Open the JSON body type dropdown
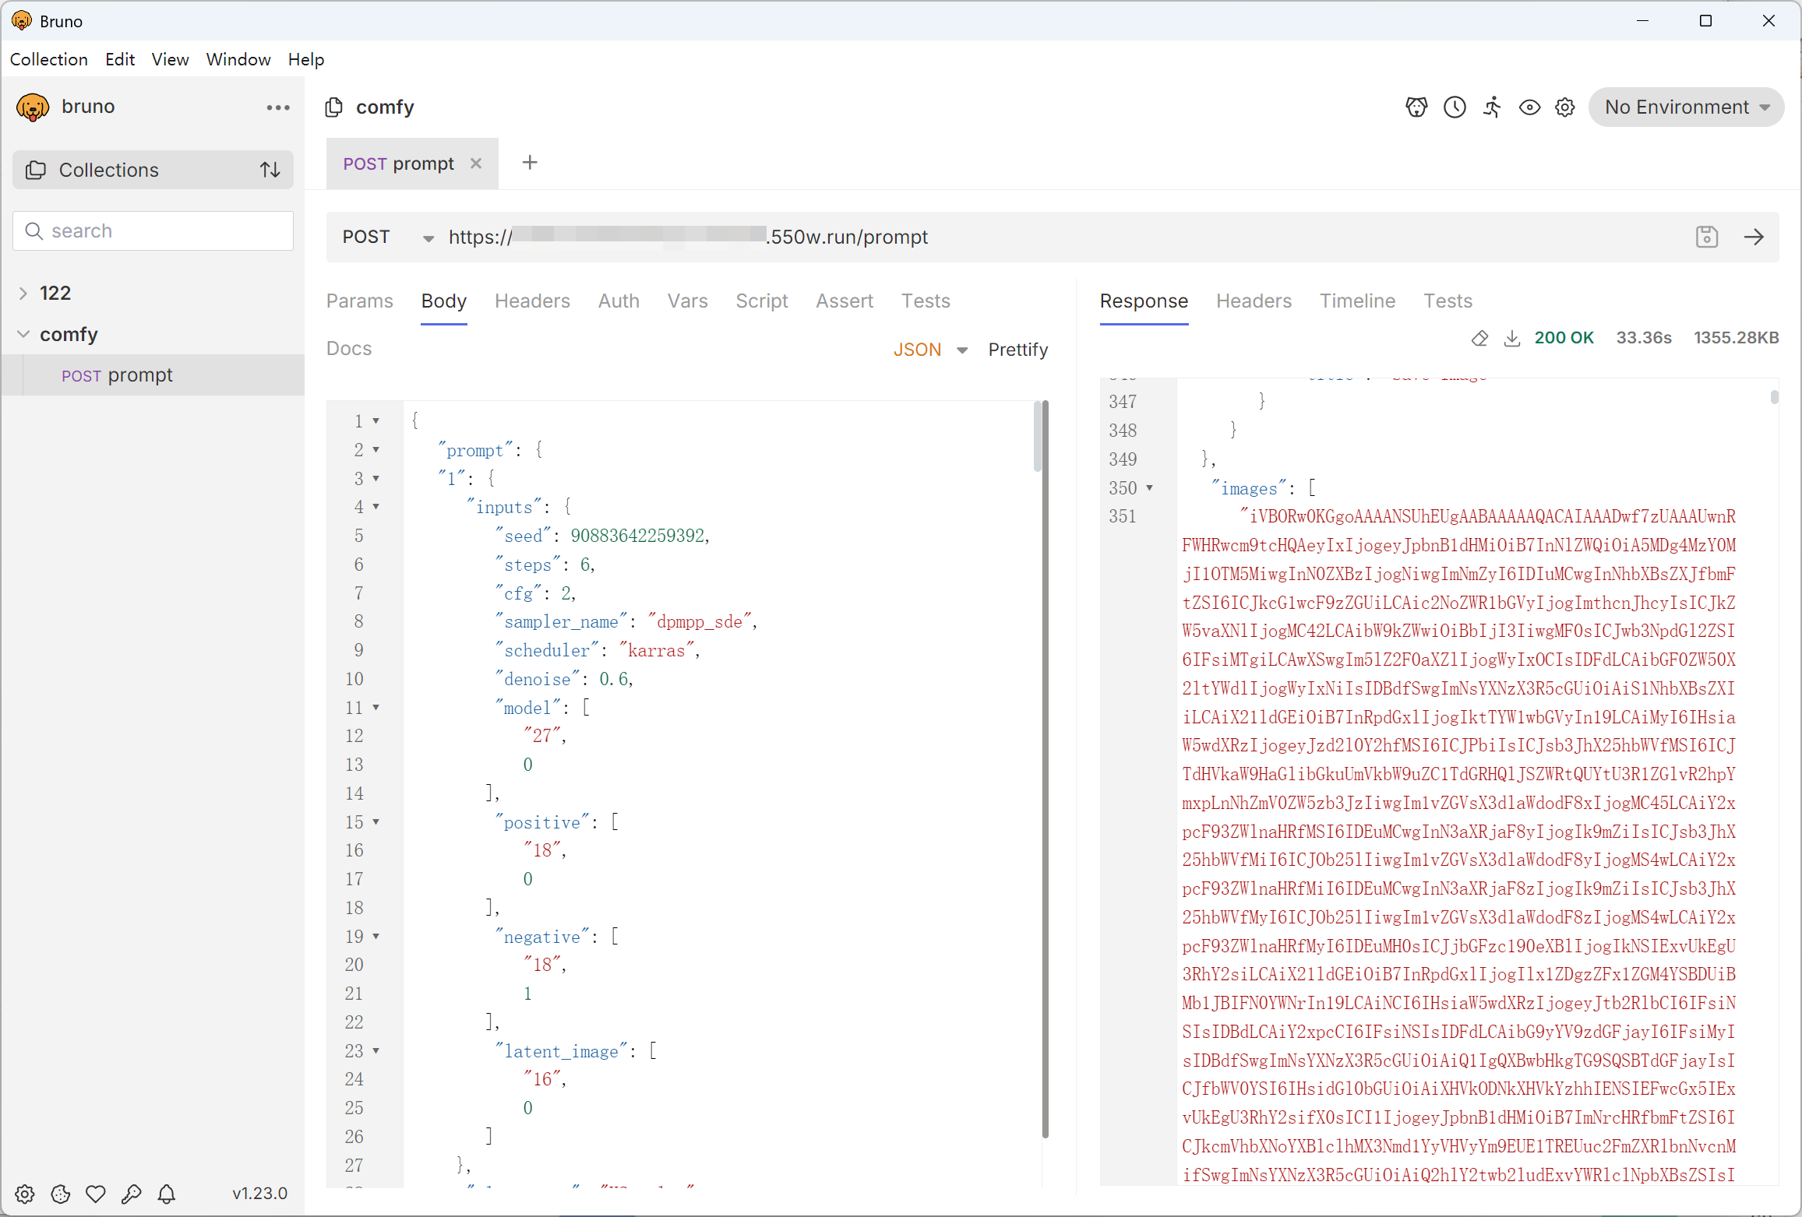Image resolution: width=1802 pixels, height=1217 pixels. click(x=930, y=350)
